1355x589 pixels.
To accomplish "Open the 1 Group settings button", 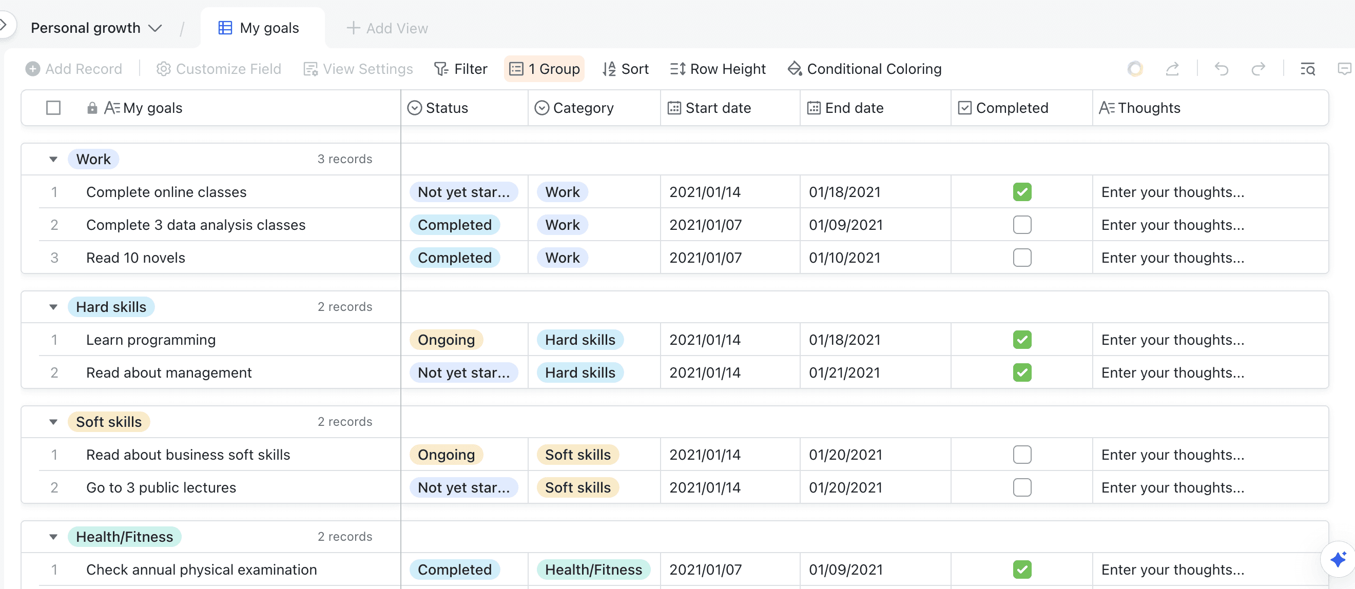I will [x=545, y=69].
